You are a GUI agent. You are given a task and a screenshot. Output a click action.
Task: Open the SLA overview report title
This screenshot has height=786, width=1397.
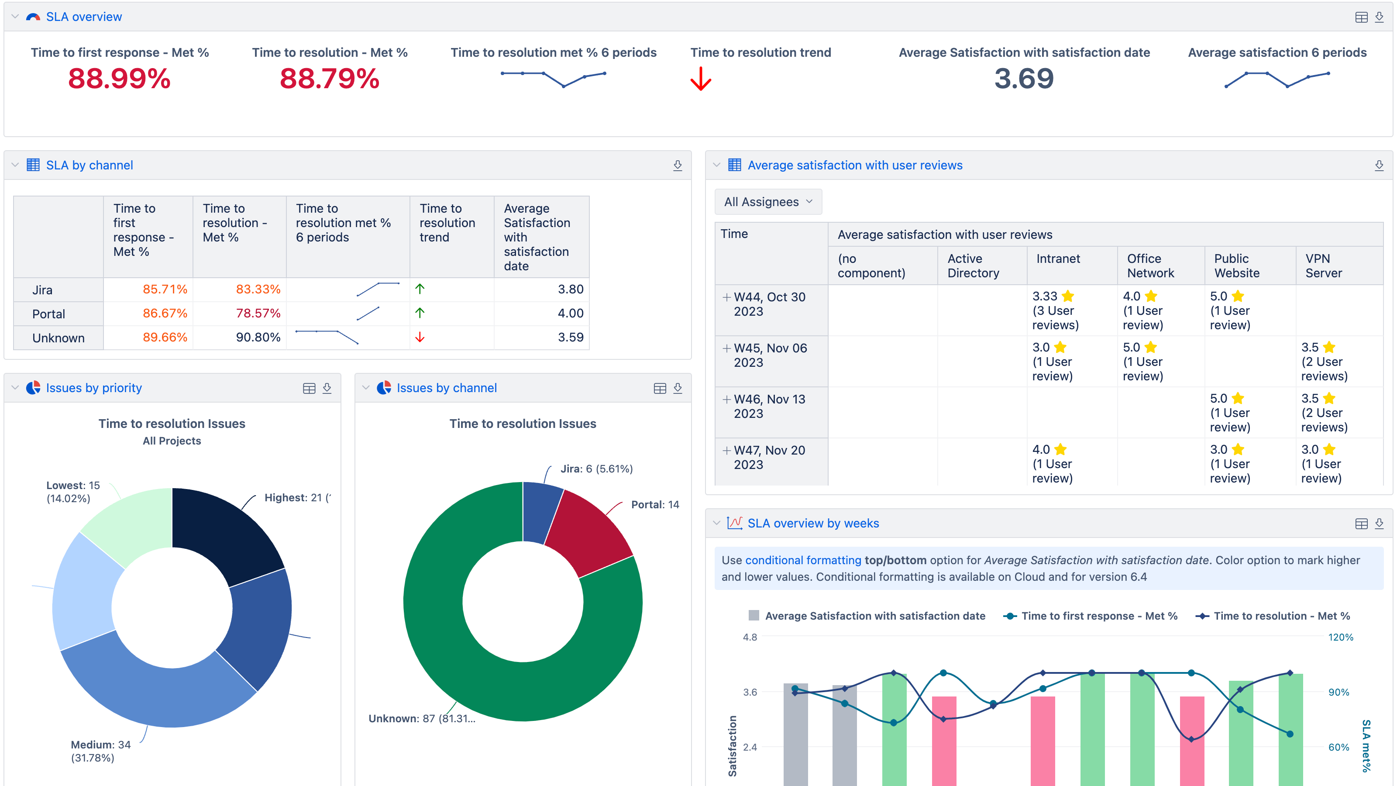[84, 17]
